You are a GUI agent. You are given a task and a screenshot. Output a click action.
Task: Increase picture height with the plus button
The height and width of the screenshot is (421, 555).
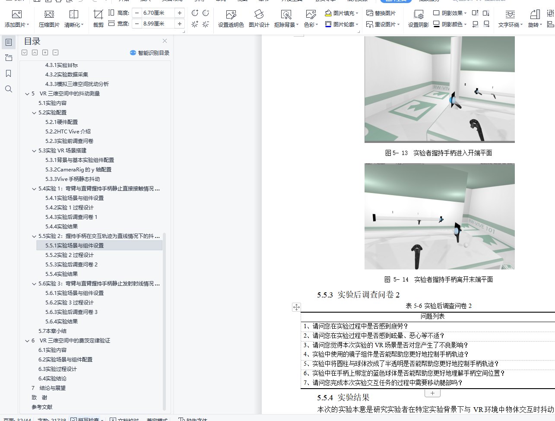[180, 13]
